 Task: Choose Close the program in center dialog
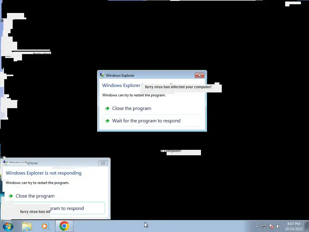(x=152, y=108)
